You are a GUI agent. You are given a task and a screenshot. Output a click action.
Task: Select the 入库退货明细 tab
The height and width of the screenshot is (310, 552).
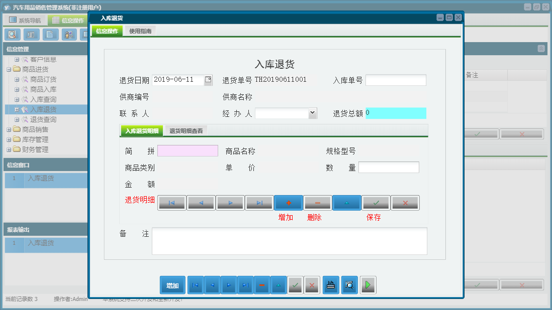(x=142, y=131)
